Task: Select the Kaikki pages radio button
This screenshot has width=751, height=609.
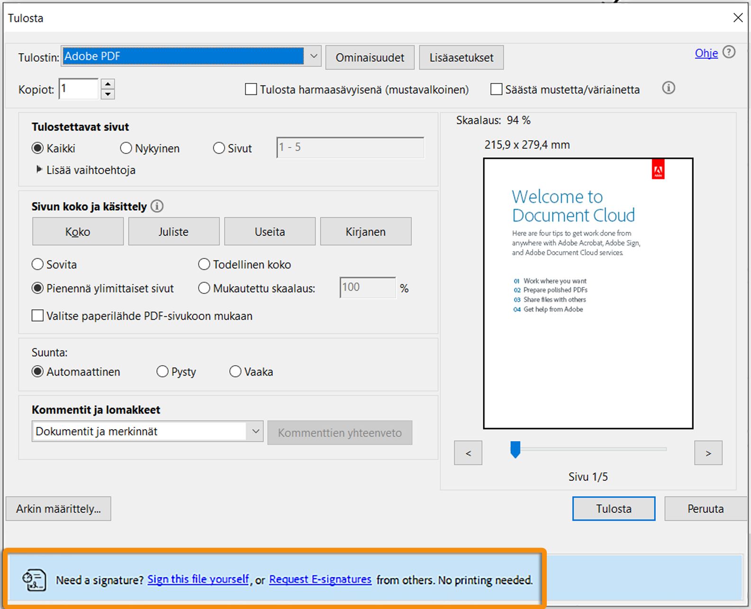Action: click(x=37, y=148)
